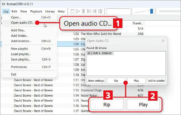Click the 3:58 duration value
This screenshot has width=181, height=115.
click(x=141, y=34)
